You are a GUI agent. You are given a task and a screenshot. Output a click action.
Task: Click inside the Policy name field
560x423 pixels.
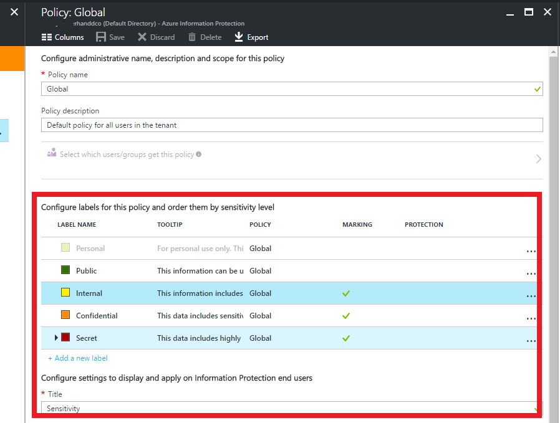pyautogui.click(x=249, y=89)
